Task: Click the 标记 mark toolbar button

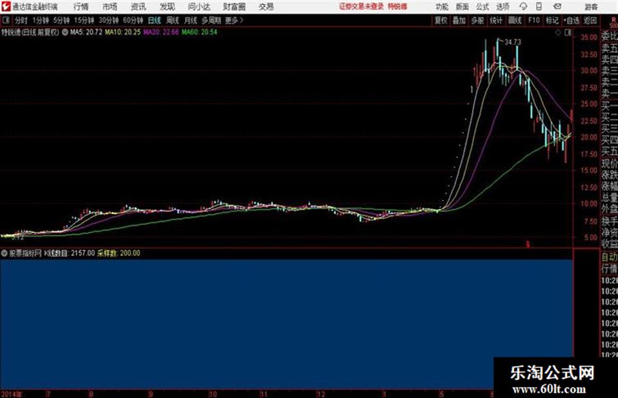Action: (552, 20)
